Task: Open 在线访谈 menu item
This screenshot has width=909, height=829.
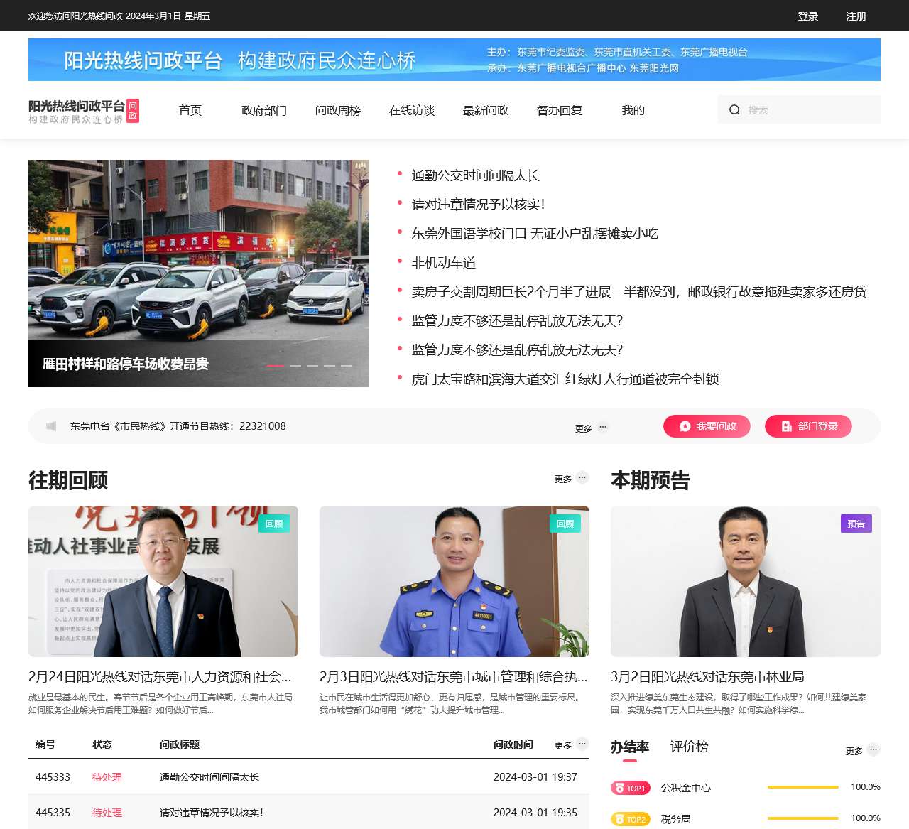Action: coord(412,110)
